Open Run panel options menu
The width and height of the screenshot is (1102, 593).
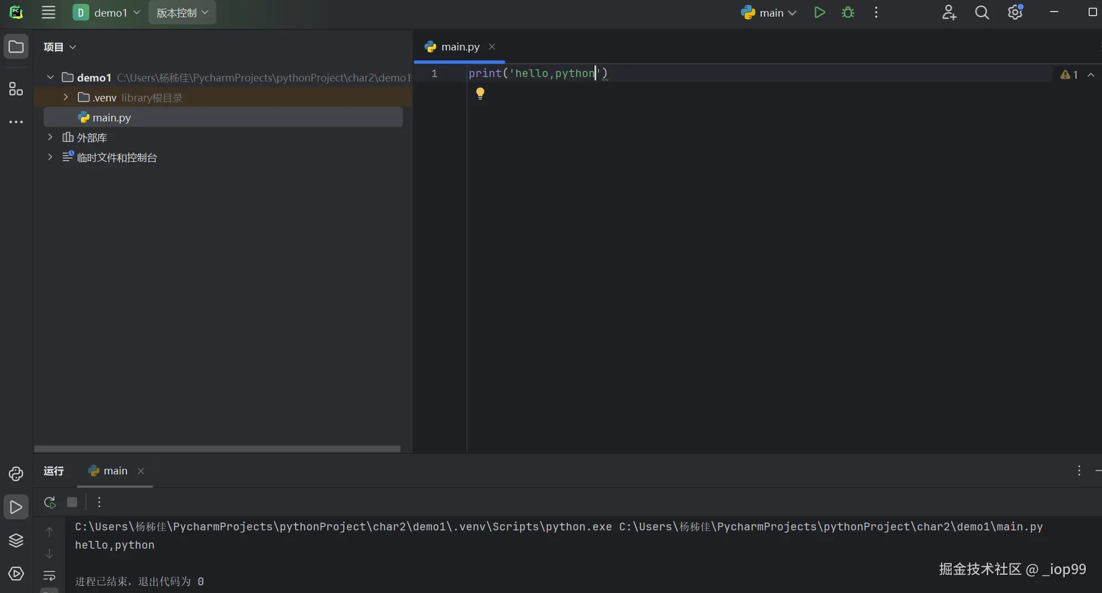(1079, 471)
